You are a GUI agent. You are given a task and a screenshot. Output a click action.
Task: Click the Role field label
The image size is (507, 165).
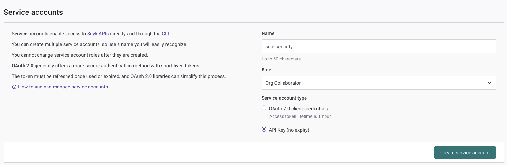[266, 70]
